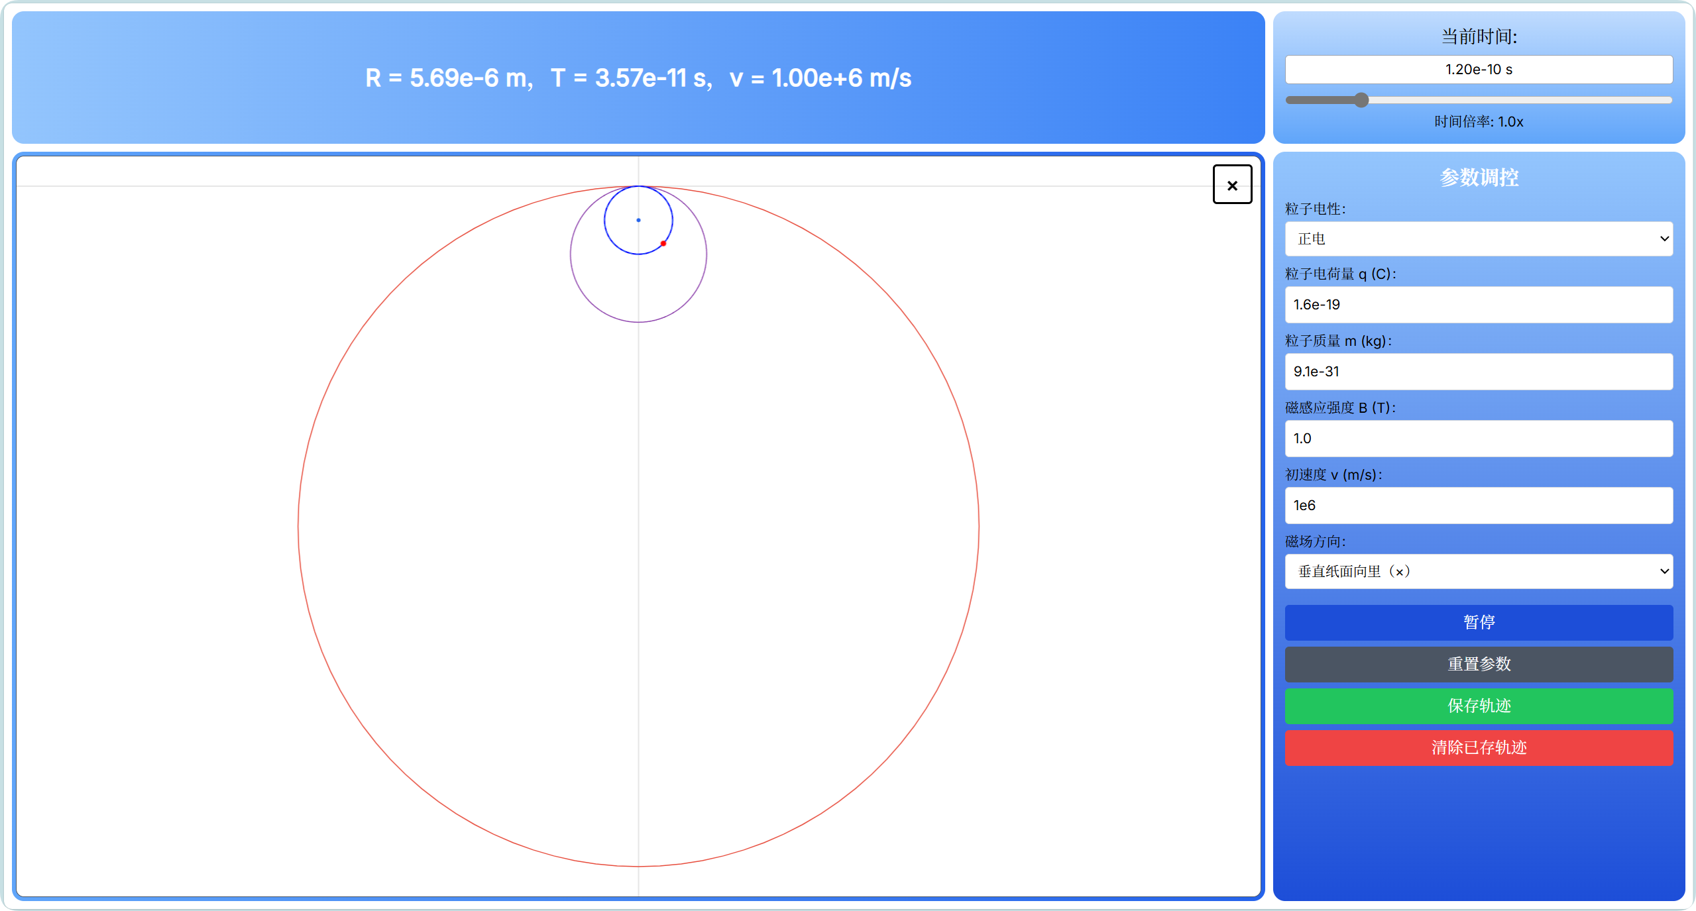This screenshot has height=911, width=1696.
Task: Click the blue orbit center dot
Action: click(638, 220)
